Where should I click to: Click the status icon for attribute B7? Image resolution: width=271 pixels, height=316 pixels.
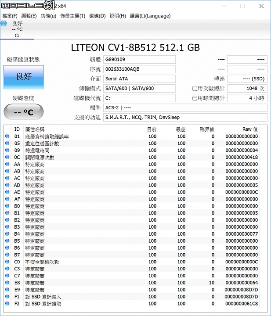click(7, 255)
